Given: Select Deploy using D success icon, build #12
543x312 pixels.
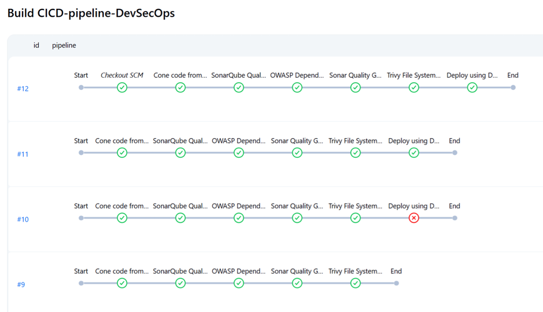Looking at the screenshot, I should [x=472, y=88].
